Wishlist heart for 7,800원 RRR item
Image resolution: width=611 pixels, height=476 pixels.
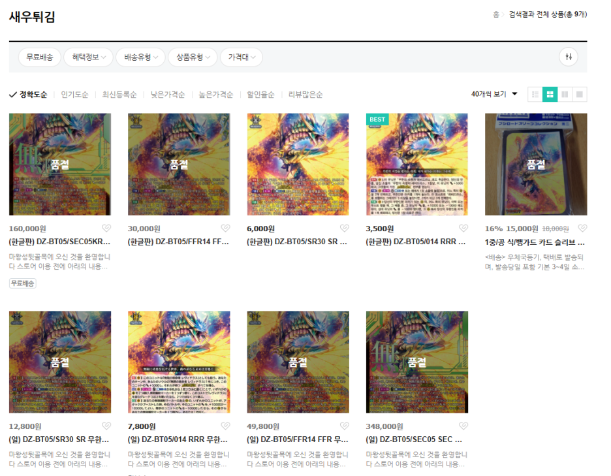pyautogui.click(x=225, y=426)
